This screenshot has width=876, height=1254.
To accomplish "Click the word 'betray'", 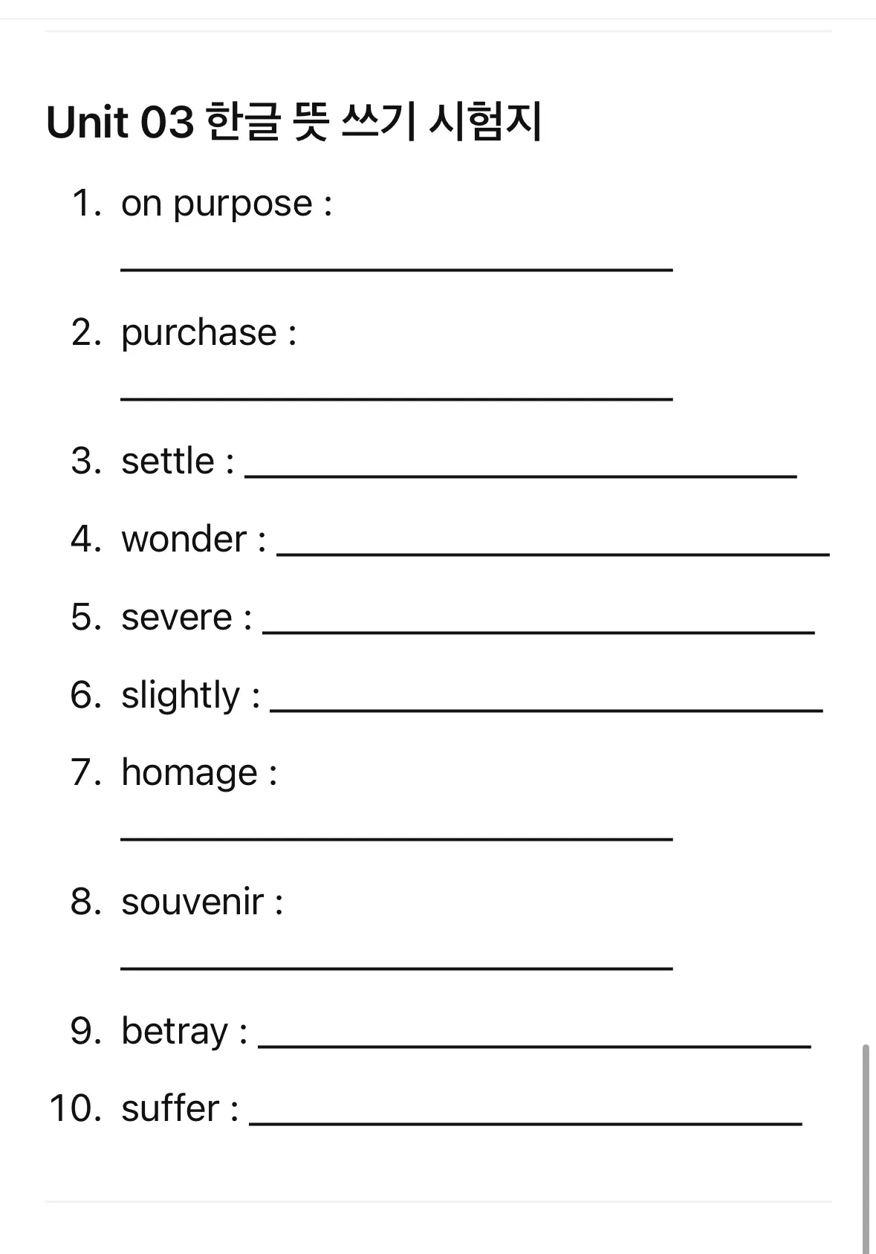I will pyautogui.click(x=175, y=1032).
